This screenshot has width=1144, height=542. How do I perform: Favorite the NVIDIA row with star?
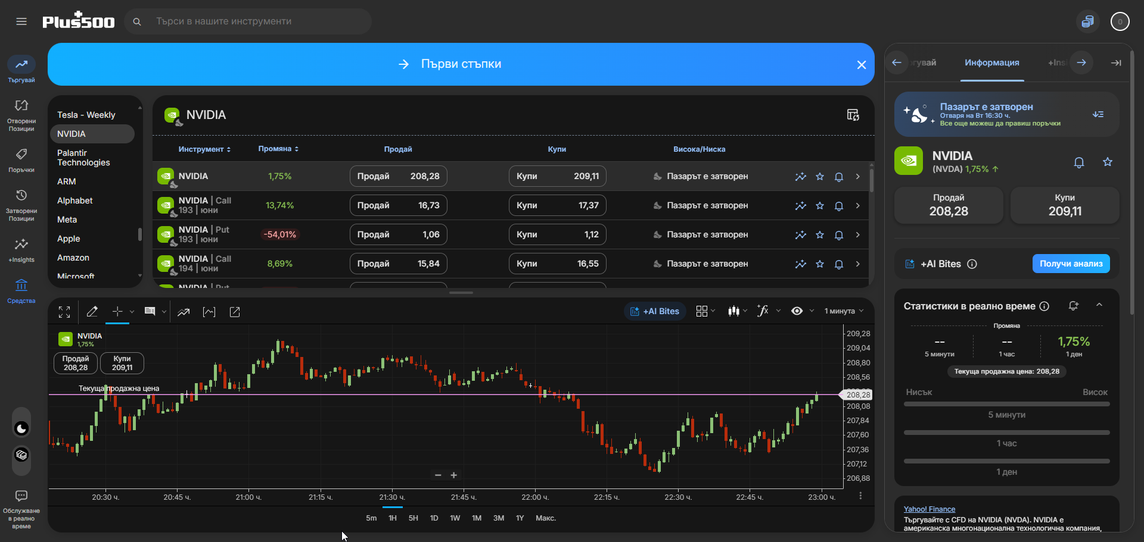820,177
